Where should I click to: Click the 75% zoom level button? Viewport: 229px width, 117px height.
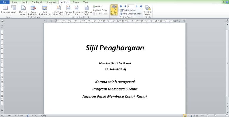point(202,116)
